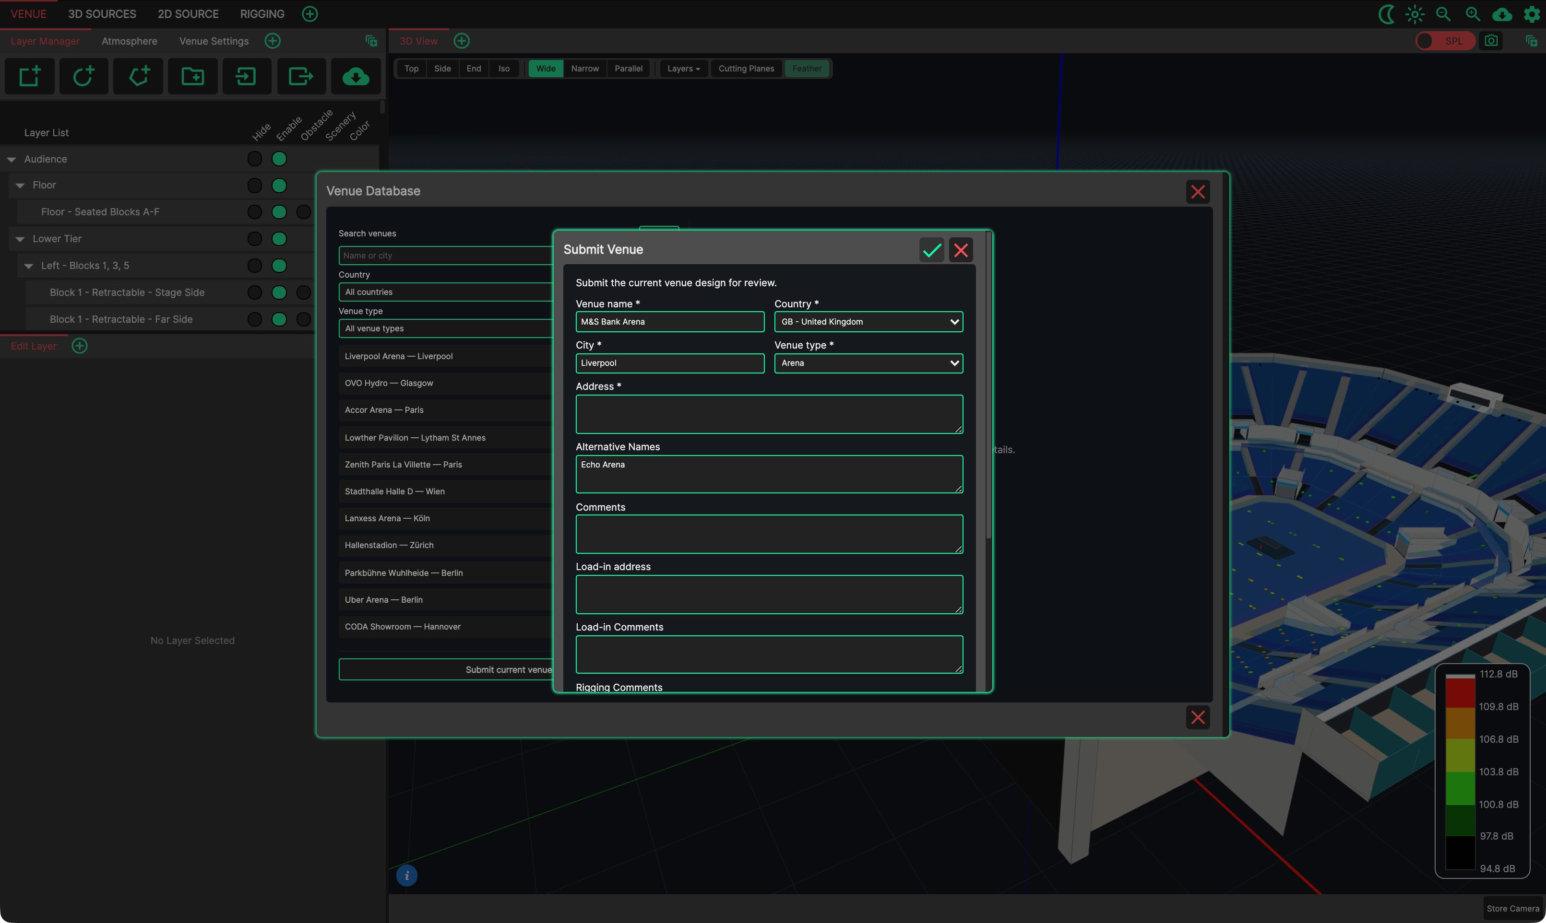Click the add polygon layer icon
The width and height of the screenshot is (1546, 923).
138,77
